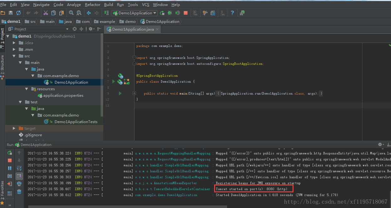Expand the target folder
Viewport: 391px width, 208px height.
tap(14, 128)
